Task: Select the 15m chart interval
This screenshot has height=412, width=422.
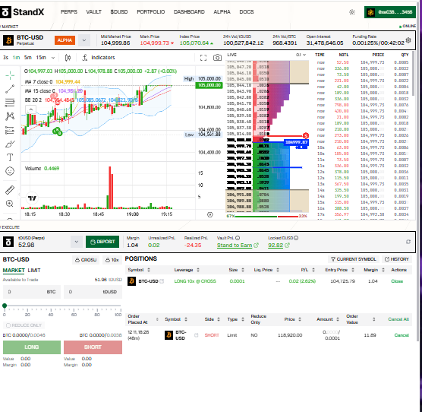Action: [x=41, y=58]
